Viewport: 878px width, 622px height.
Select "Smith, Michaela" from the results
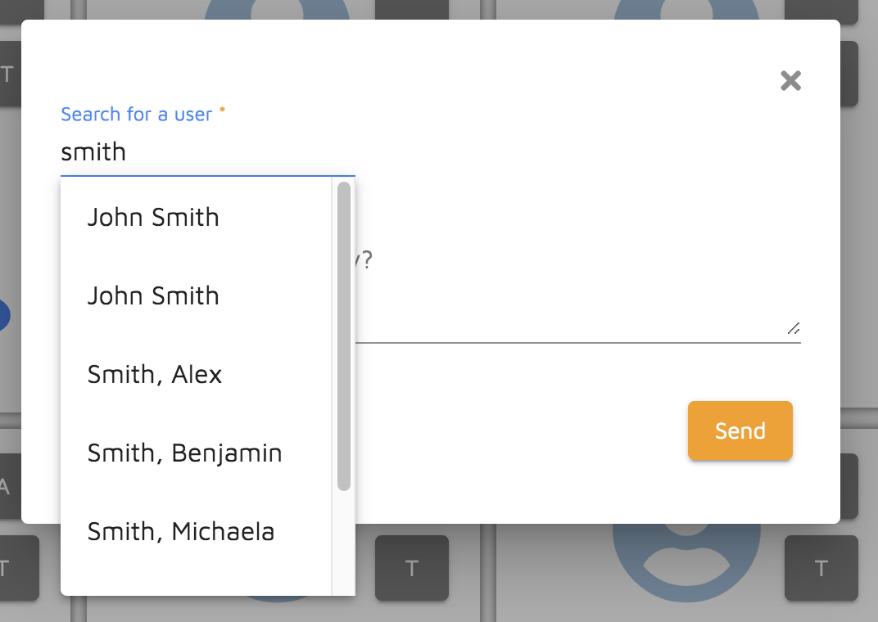point(181,532)
